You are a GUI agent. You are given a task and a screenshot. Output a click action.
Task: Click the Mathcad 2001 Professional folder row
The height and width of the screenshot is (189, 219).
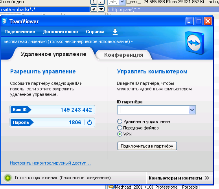[x=154, y=187]
